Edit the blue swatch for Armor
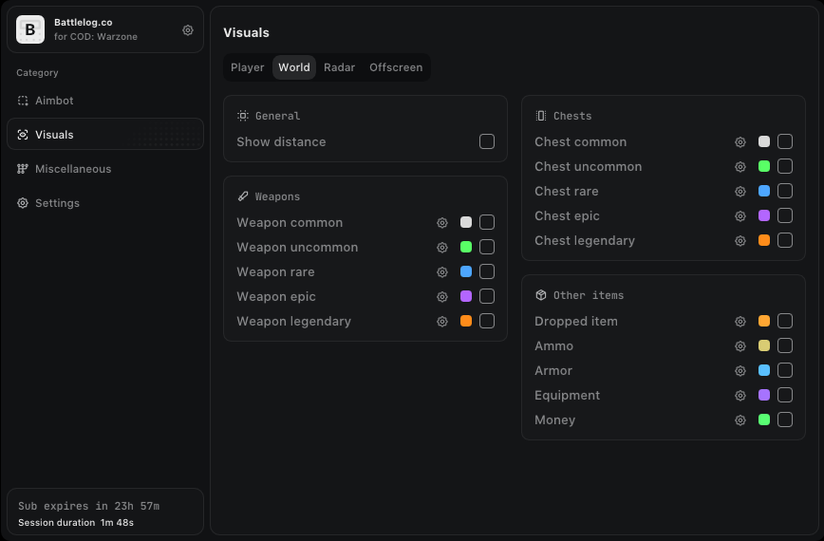This screenshot has height=541, width=824. (764, 370)
